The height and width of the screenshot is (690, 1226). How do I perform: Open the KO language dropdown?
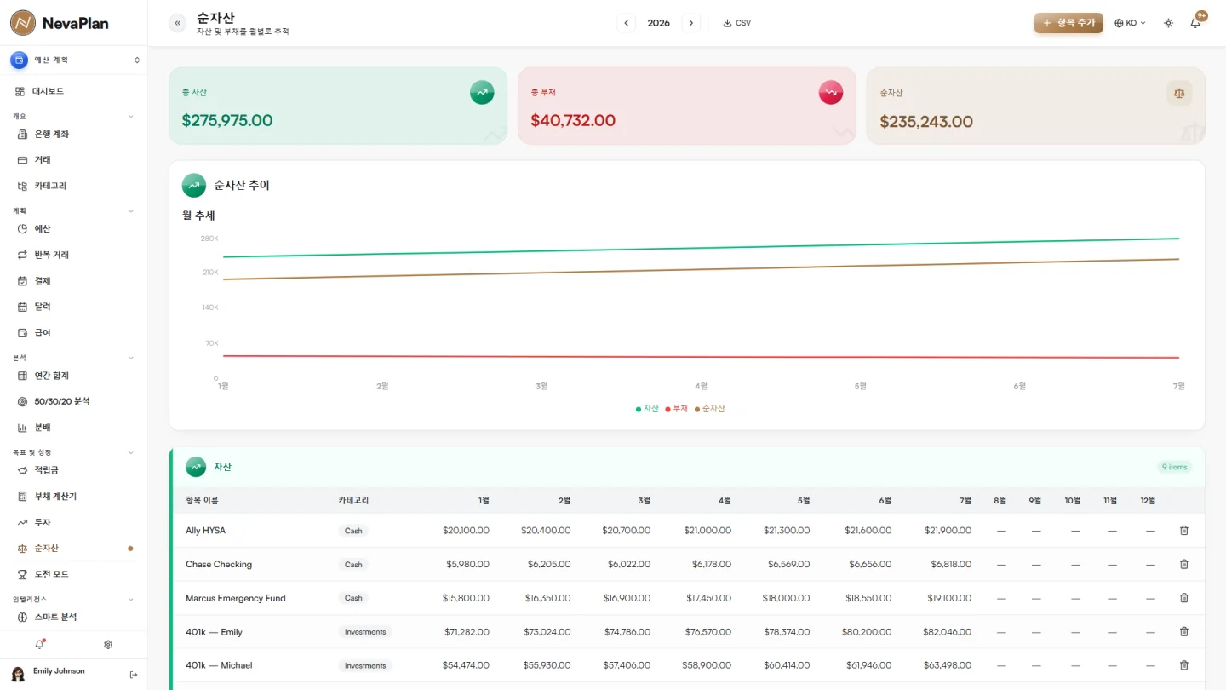1130,23
